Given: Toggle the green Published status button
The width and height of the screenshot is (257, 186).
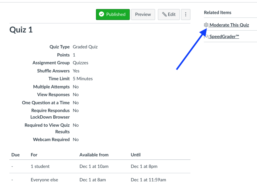Looking at the screenshot, I should point(113,15).
